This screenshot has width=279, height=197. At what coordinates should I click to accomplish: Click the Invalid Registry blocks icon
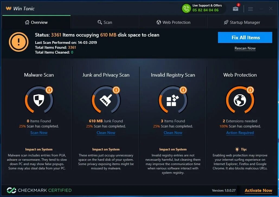tap(173, 100)
